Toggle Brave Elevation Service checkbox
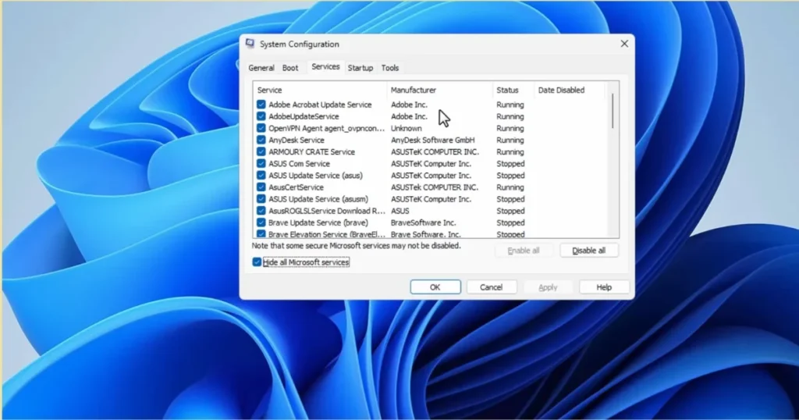 261,234
